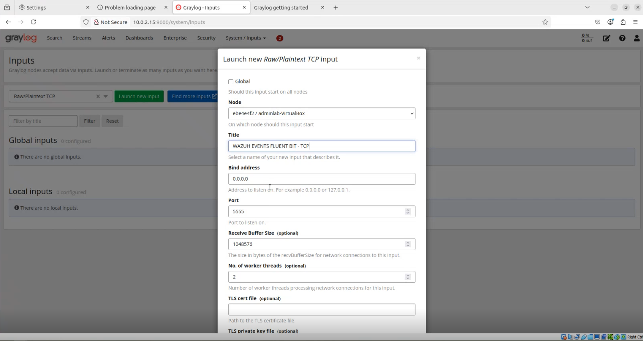
Task: Open the Security menu
Action: click(x=206, y=38)
